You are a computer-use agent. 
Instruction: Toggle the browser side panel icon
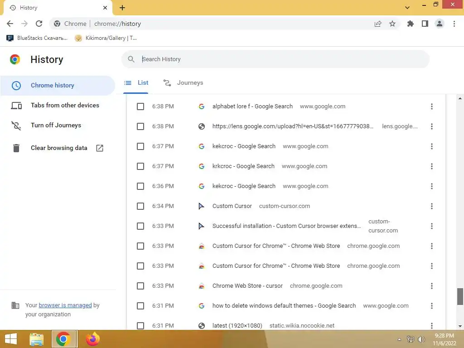point(425,24)
